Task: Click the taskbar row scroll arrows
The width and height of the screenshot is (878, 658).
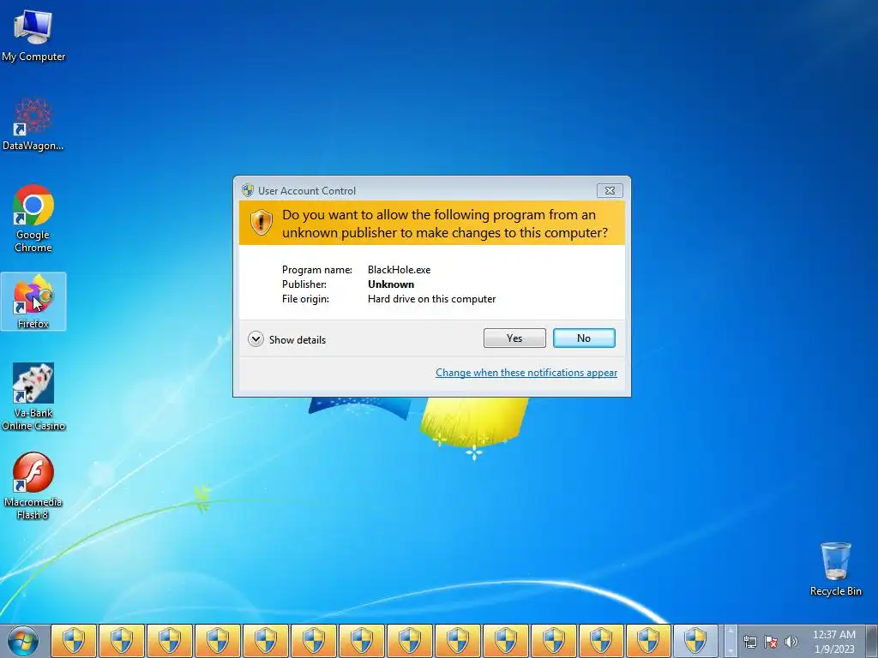Action: tap(730, 641)
